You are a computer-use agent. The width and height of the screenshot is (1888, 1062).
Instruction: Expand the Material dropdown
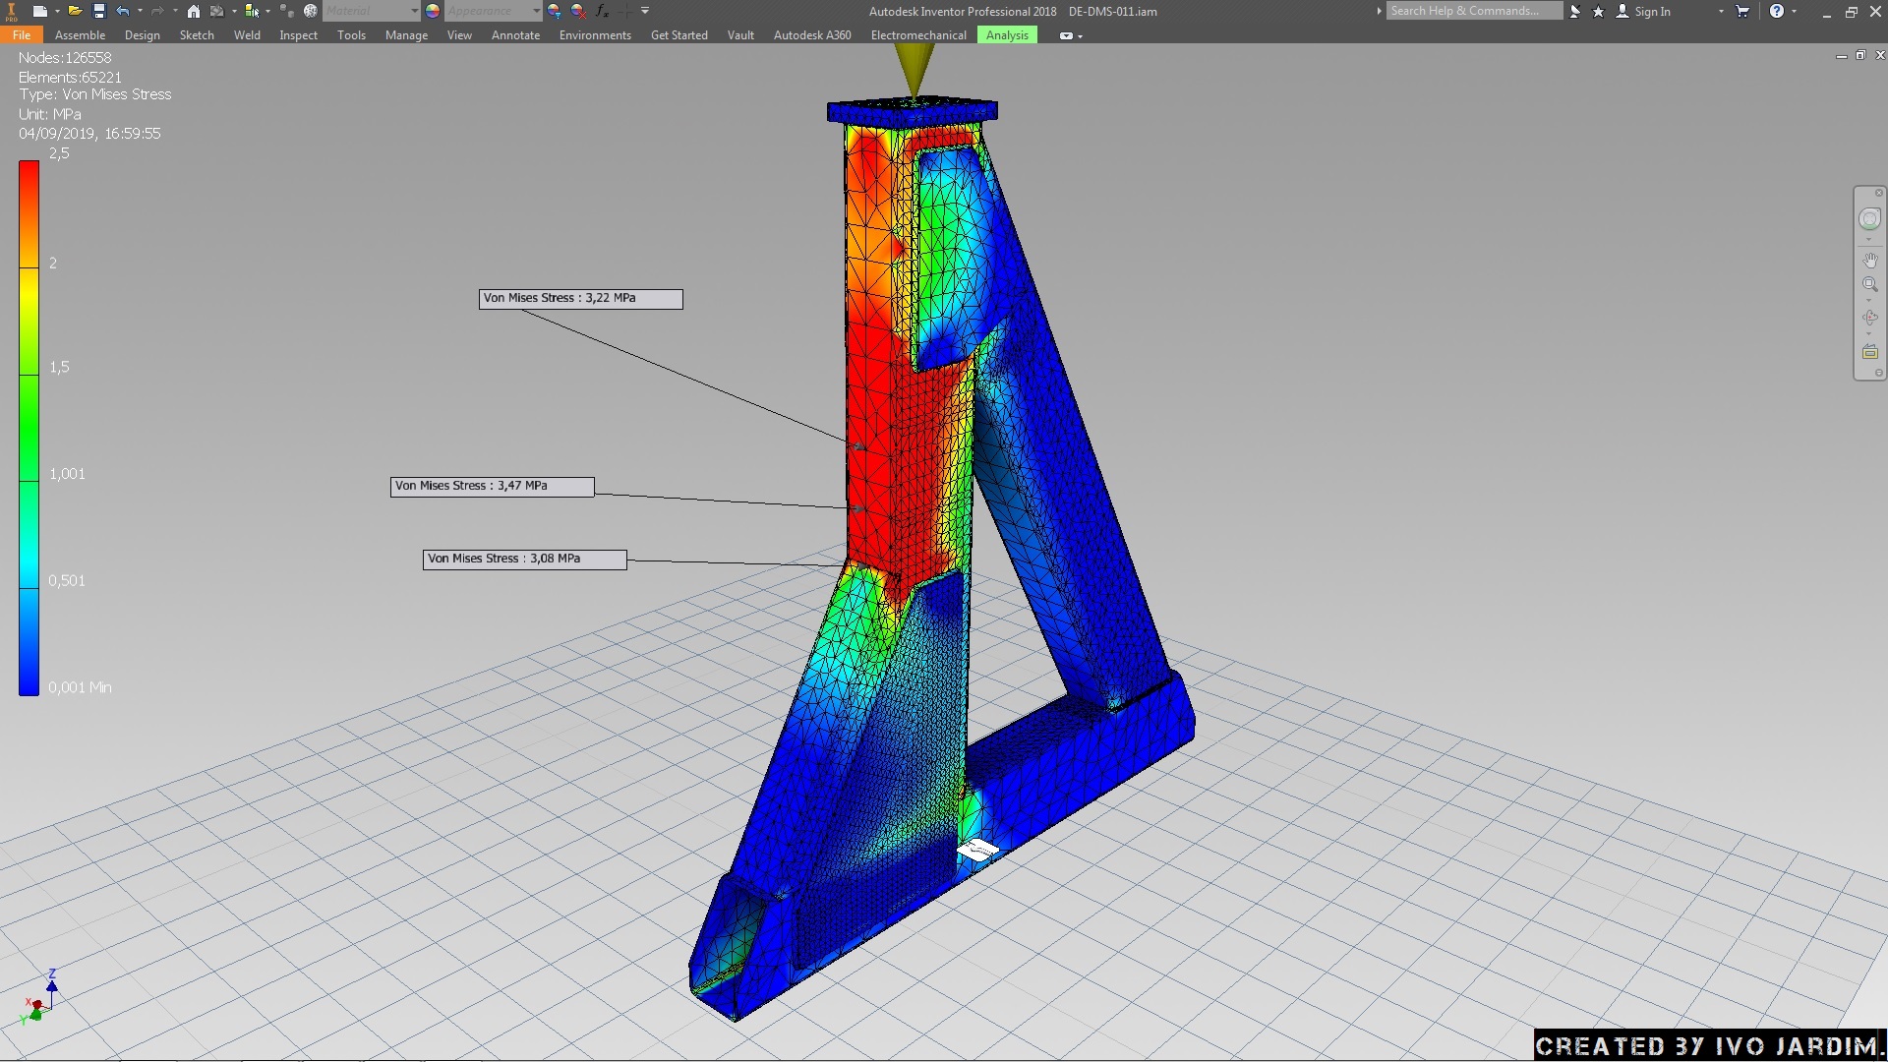coord(414,11)
